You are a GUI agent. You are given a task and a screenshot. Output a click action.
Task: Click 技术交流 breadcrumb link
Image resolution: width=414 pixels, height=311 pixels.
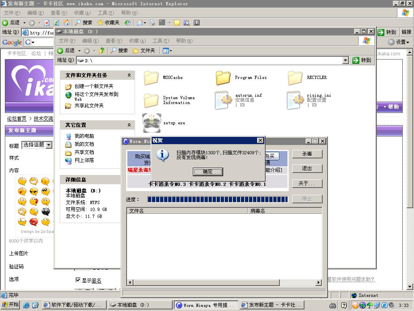click(43, 119)
